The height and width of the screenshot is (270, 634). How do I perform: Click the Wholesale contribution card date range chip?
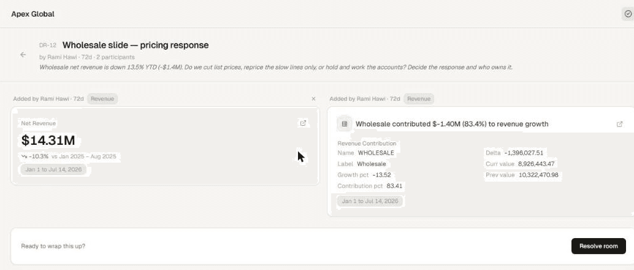pos(370,201)
